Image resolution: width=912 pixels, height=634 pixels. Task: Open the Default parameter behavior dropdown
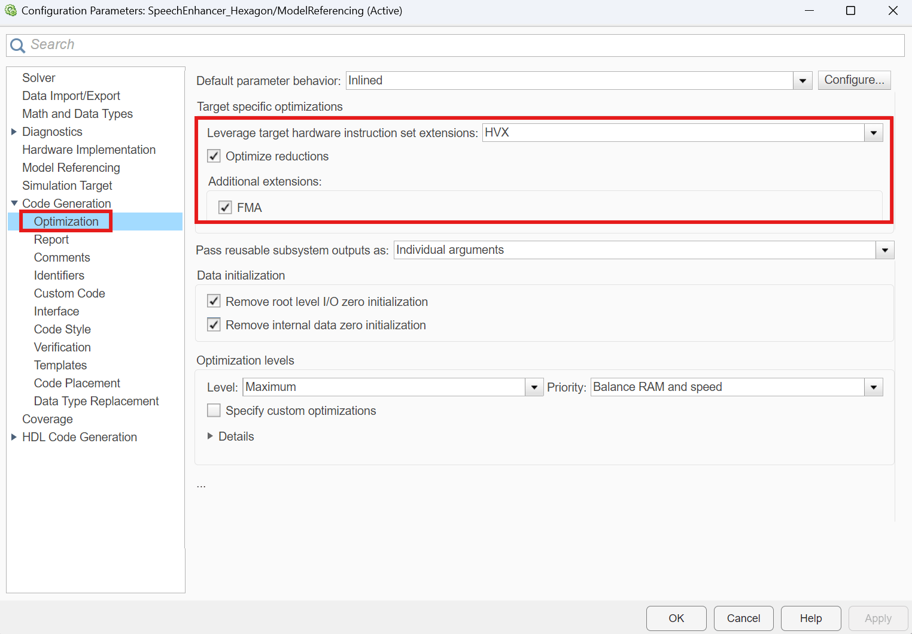[802, 81]
